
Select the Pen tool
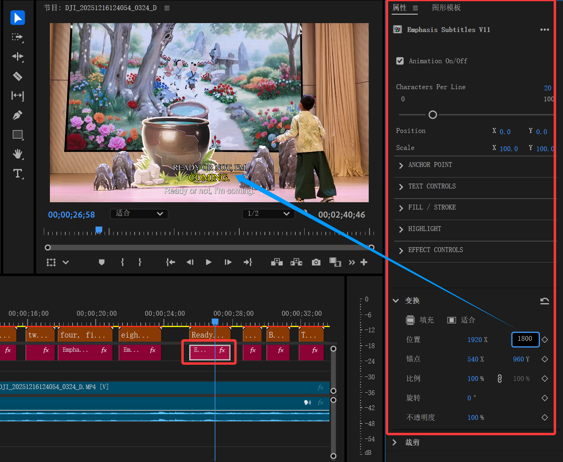17,115
